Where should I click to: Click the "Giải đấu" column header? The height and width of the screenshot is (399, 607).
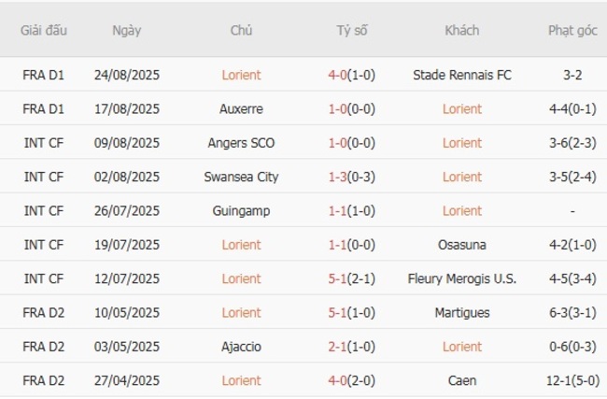44,31
